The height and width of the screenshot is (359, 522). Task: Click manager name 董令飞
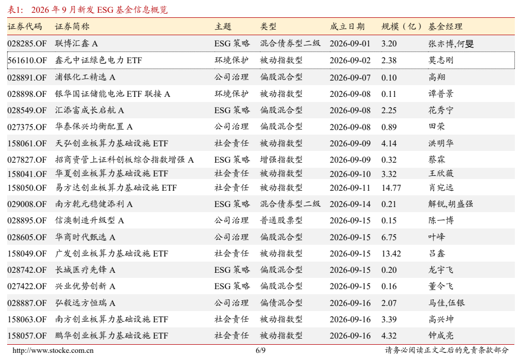[441, 287]
